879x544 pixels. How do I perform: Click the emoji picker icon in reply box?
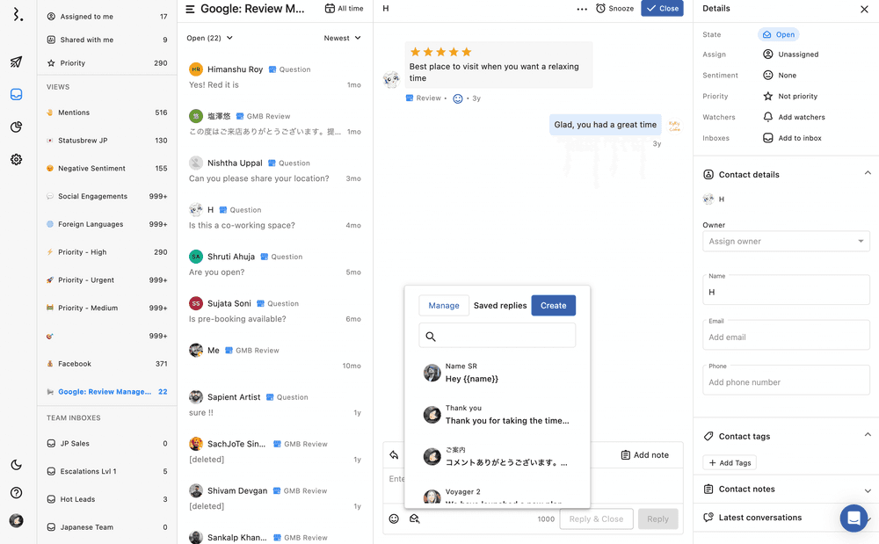[394, 519]
